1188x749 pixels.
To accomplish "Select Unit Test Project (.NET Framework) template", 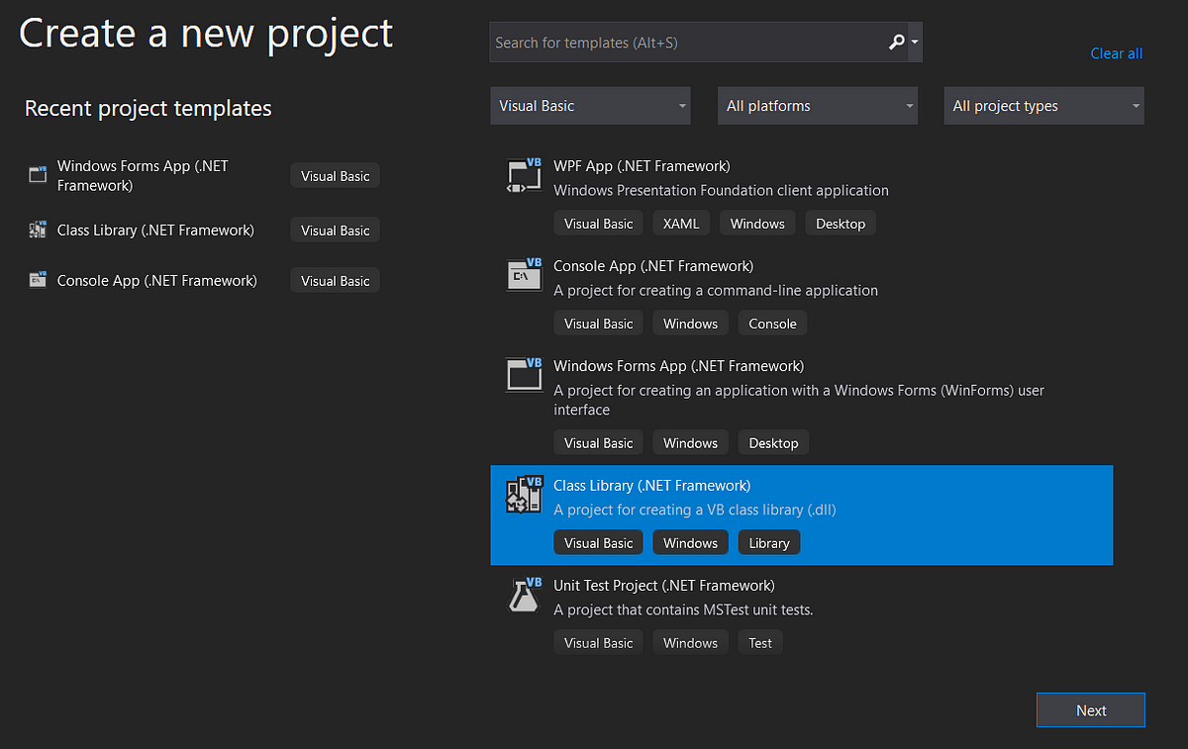I will [802, 614].
